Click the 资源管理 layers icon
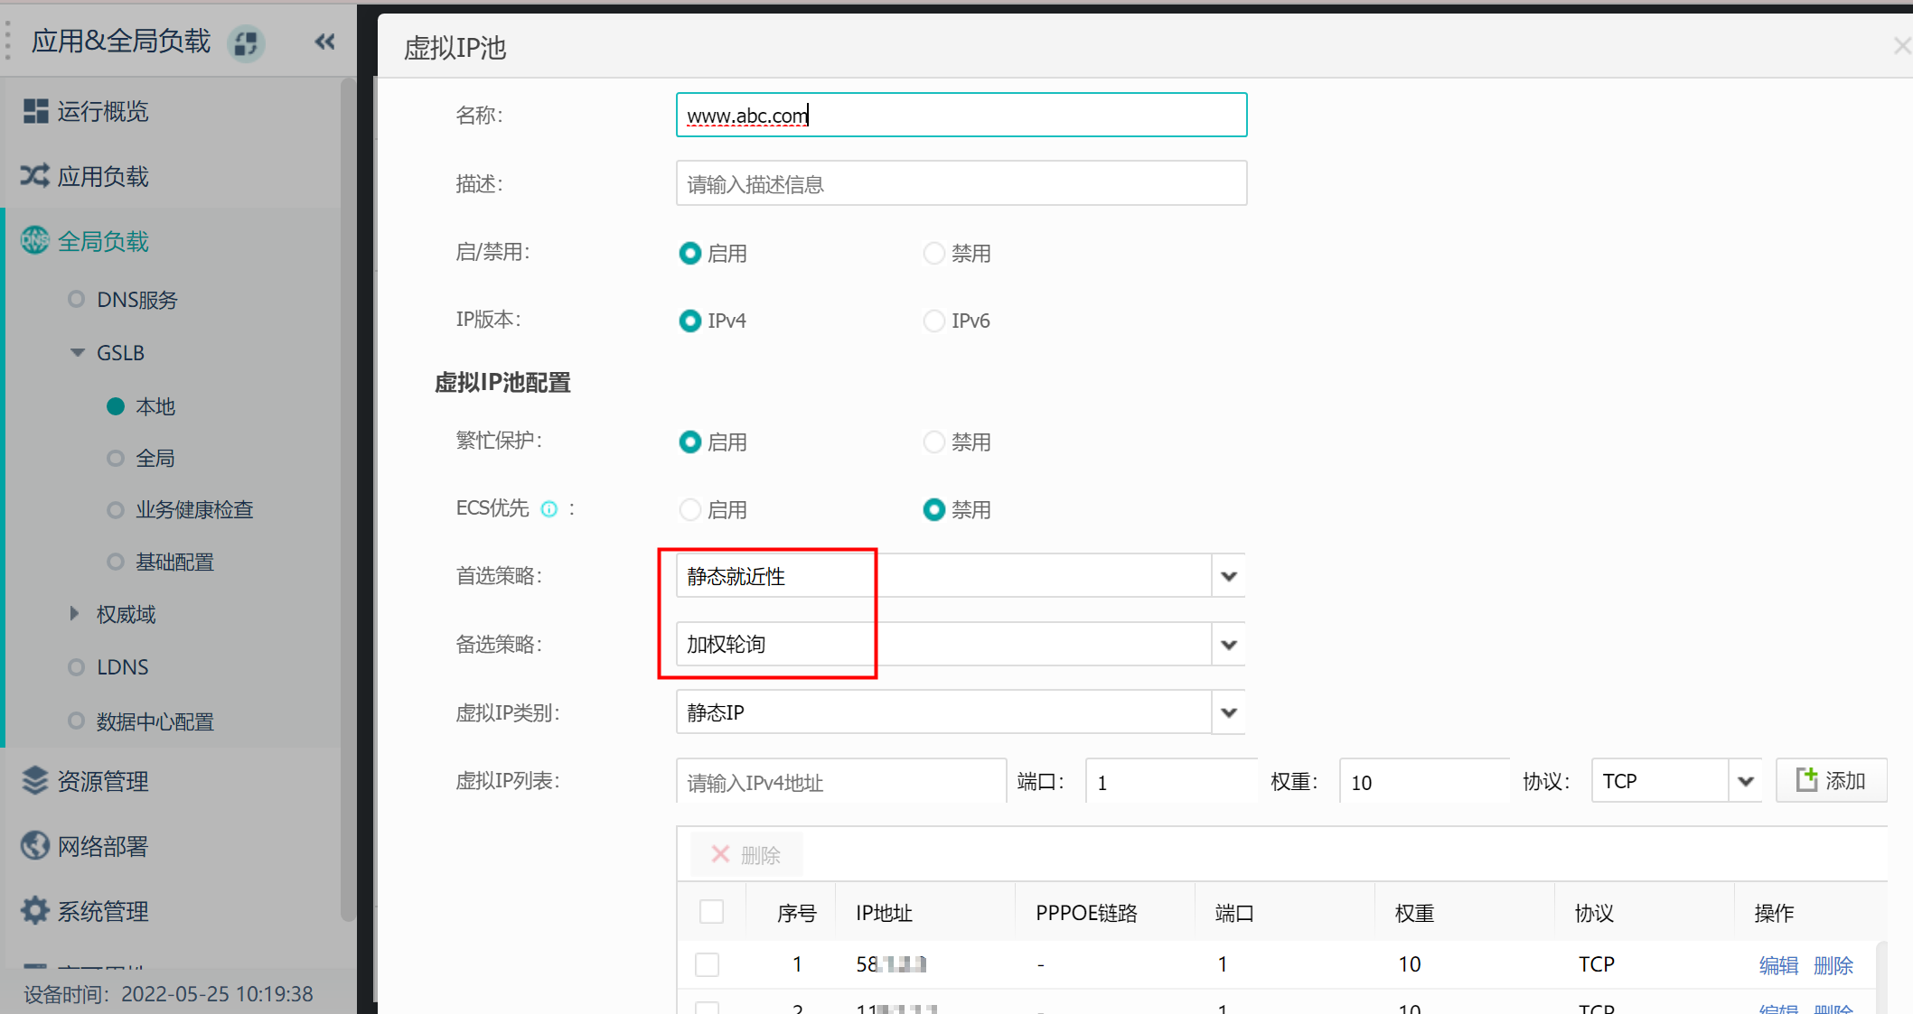1913x1014 pixels. point(35,780)
